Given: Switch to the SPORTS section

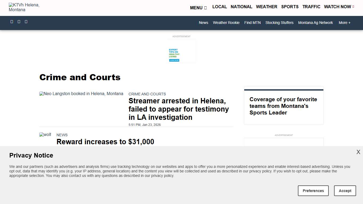Looking at the screenshot, I should point(290,7).
